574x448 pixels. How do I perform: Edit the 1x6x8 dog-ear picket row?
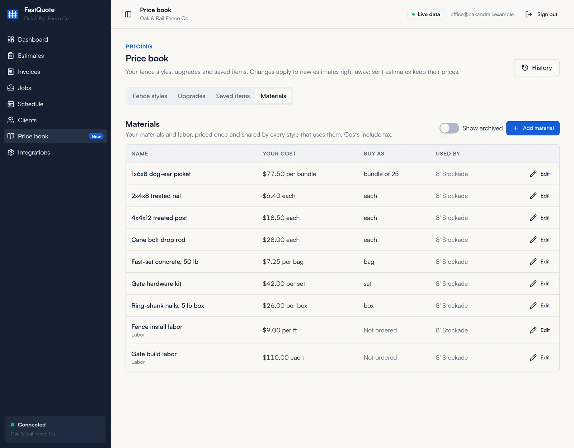[x=540, y=174]
